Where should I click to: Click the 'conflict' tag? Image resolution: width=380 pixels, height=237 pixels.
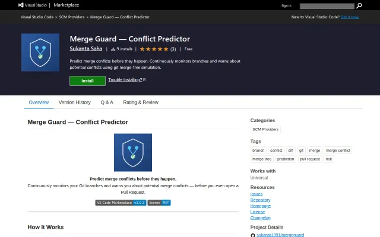(276, 150)
